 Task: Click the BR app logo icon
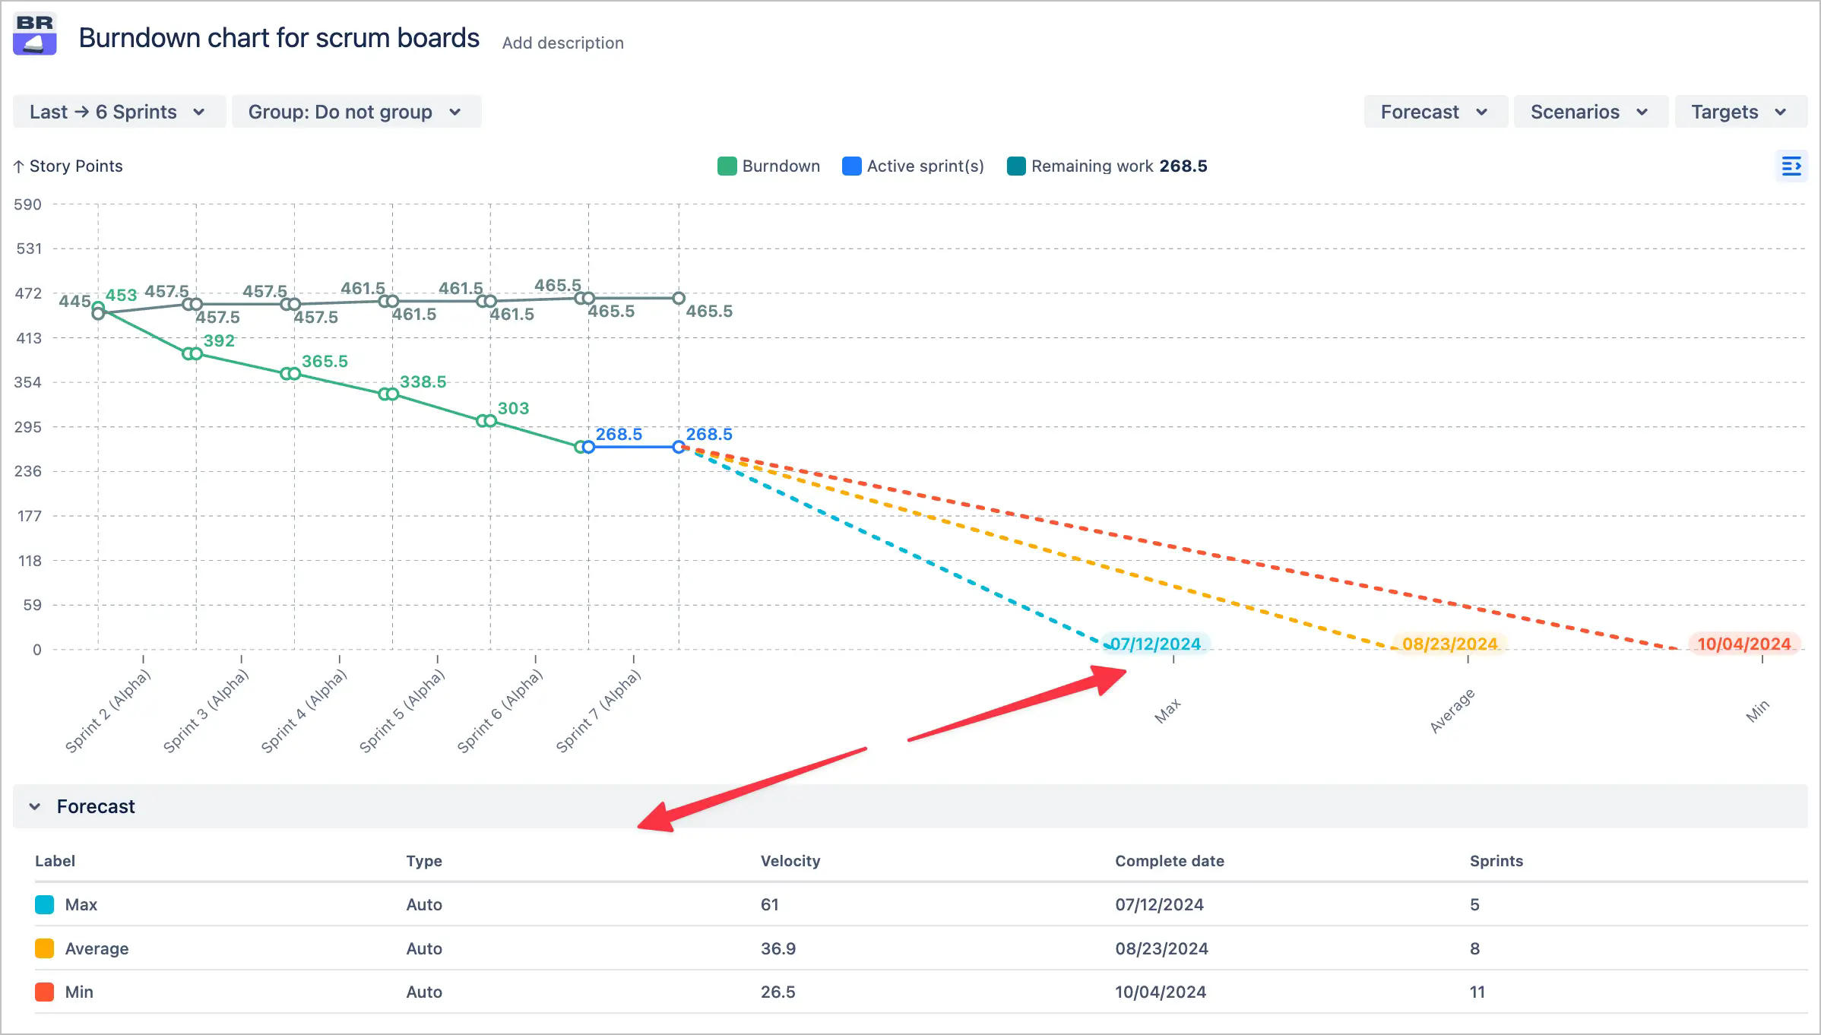coord(35,34)
